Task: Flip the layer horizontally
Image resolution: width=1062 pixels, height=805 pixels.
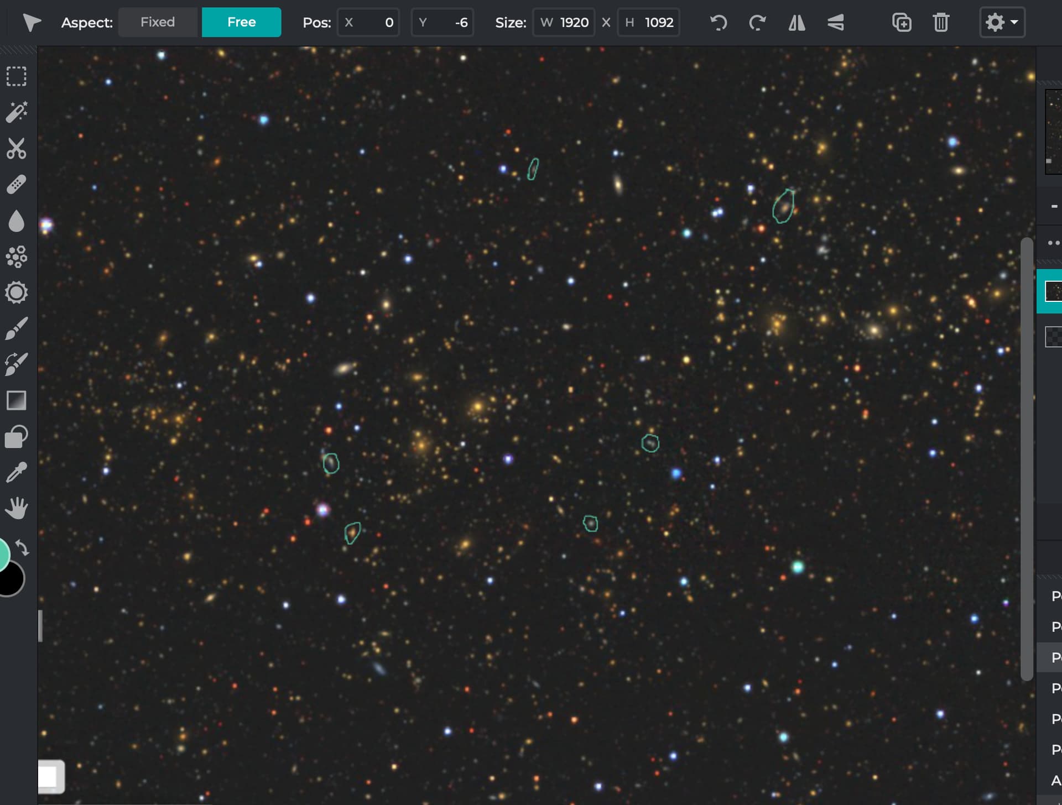Action: click(x=796, y=23)
